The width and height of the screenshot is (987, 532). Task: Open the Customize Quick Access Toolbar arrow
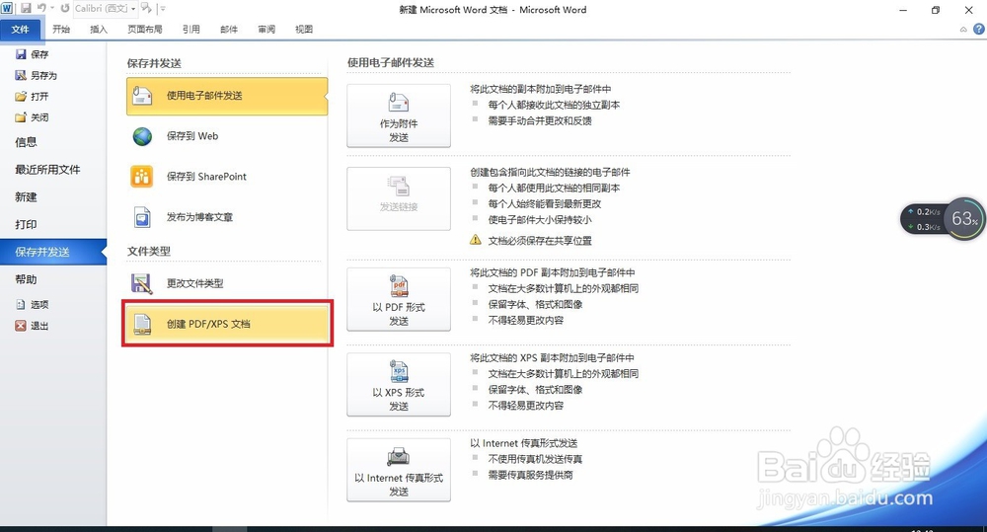point(163,9)
